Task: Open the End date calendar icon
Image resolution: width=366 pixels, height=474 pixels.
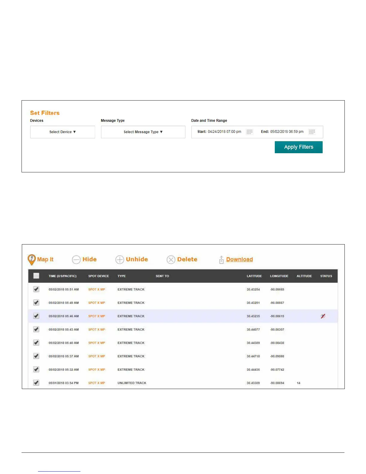Action: 312,132
